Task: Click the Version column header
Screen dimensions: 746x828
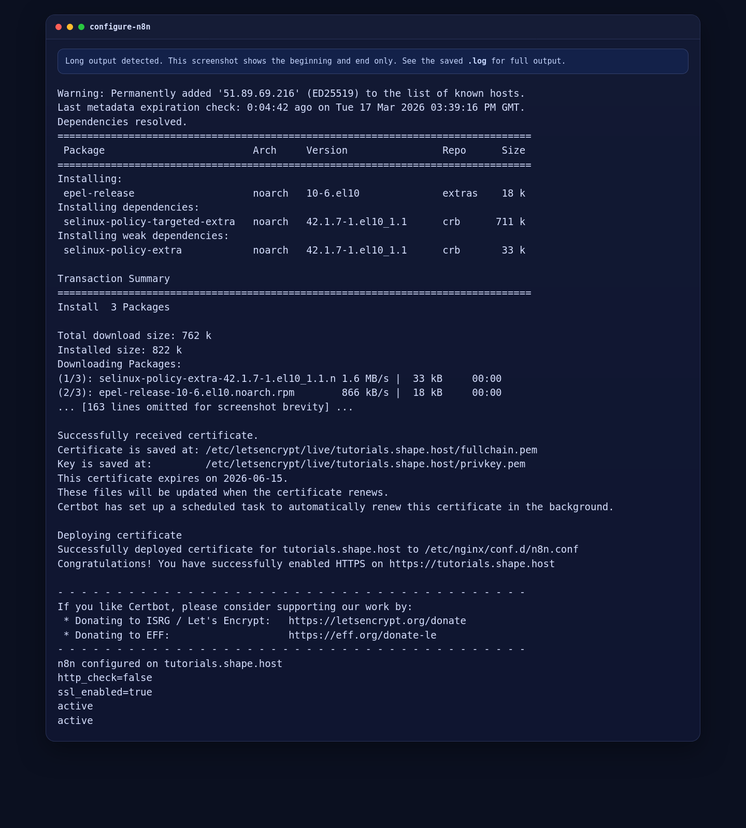Action: tap(327, 151)
